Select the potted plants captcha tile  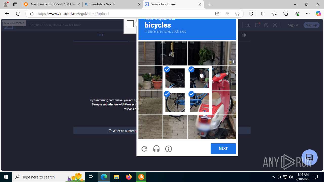(150, 78)
